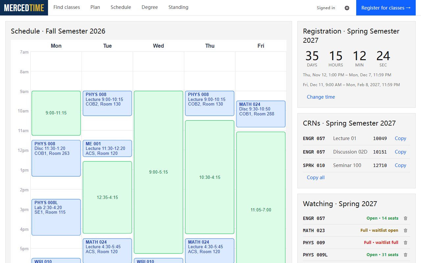Click the Change time link
The image size is (421, 263).
[x=321, y=97]
